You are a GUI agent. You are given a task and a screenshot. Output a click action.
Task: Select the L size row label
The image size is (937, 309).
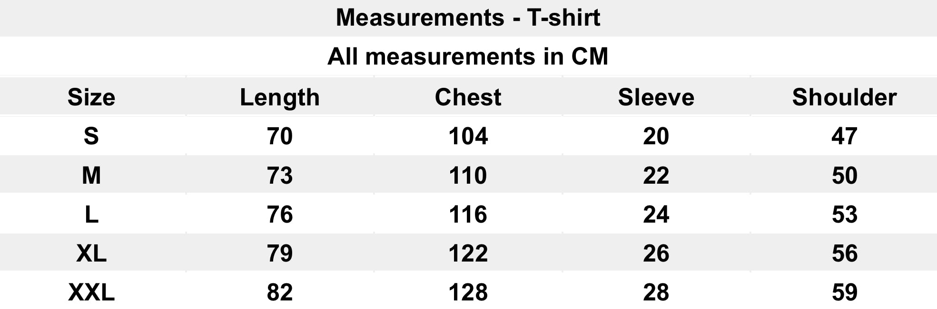point(91,215)
